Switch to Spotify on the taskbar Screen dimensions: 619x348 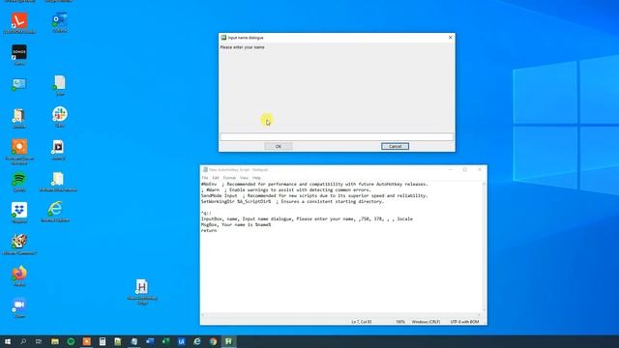[x=71, y=341]
